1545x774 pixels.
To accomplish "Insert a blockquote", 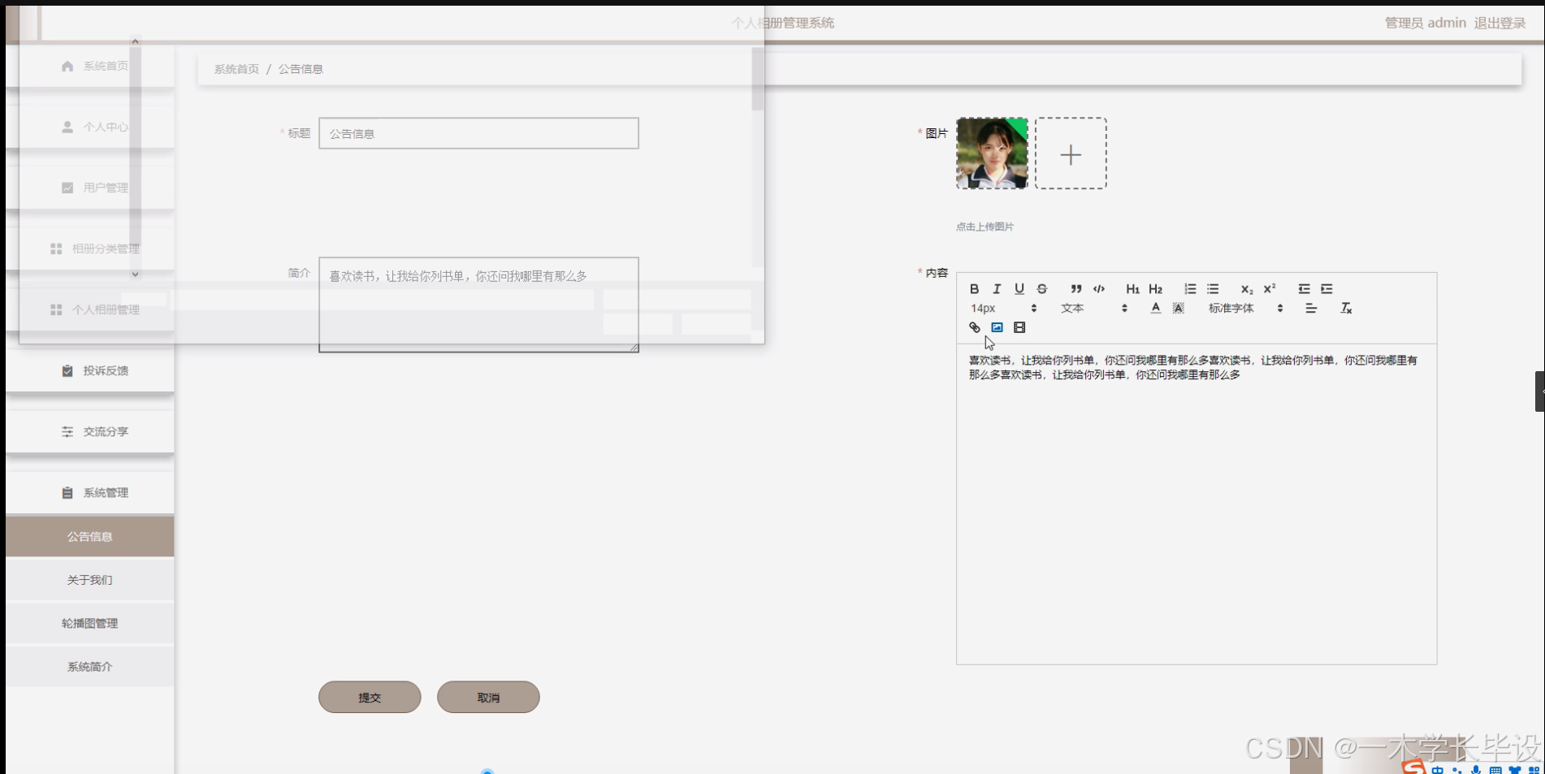I will tap(1076, 289).
